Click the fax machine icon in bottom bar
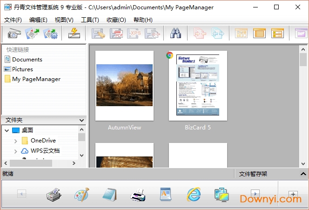 [x=54, y=194]
